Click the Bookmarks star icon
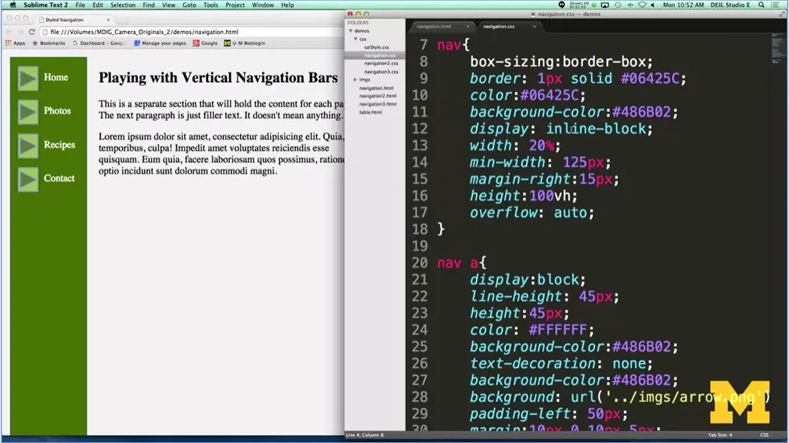The height and width of the screenshot is (443, 789). point(35,42)
